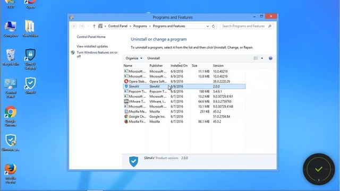This screenshot has width=340, height=191.
Task: Open the New folder desktop icon
Action: pyautogui.click(x=30, y=29)
